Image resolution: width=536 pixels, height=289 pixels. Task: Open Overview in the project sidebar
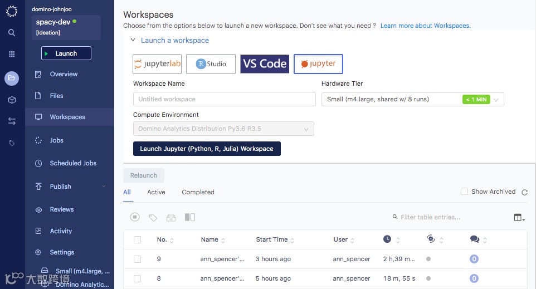pos(64,74)
